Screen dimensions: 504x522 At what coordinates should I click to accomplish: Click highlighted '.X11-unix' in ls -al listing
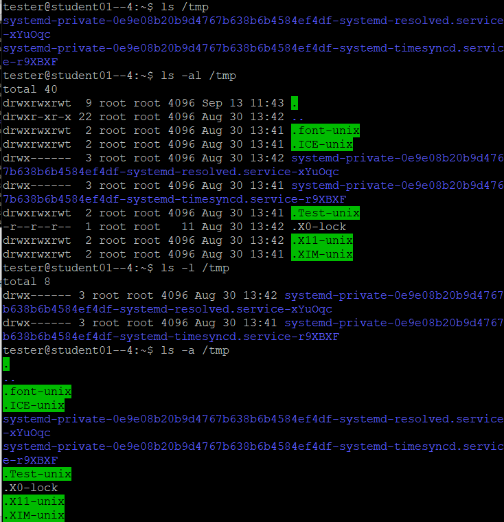pos(322,240)
